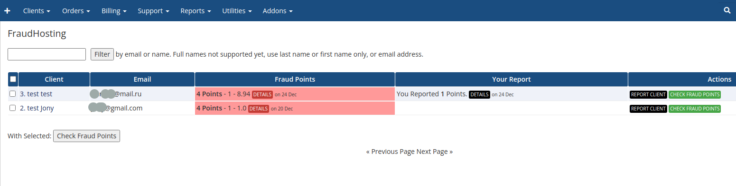The image size is (736, 186).
Task: Expand the Billing dropdown menu
Action: (114, 10)
